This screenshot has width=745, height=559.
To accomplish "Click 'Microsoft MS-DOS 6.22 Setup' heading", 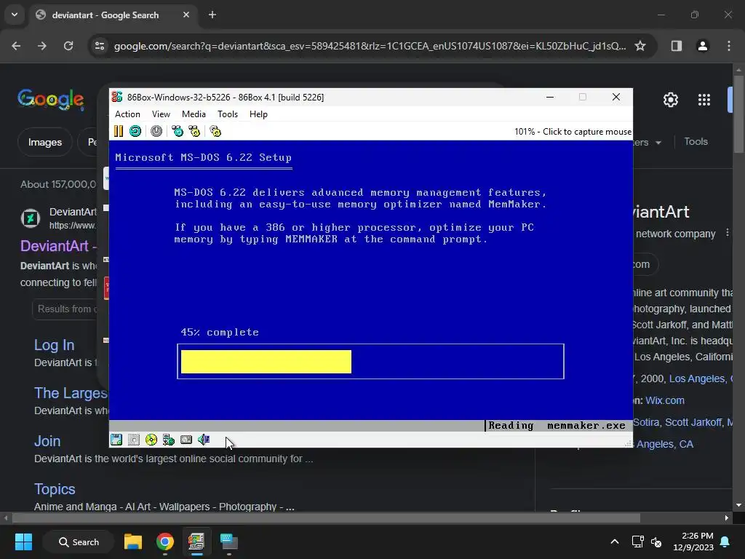I will pos(204,157).
